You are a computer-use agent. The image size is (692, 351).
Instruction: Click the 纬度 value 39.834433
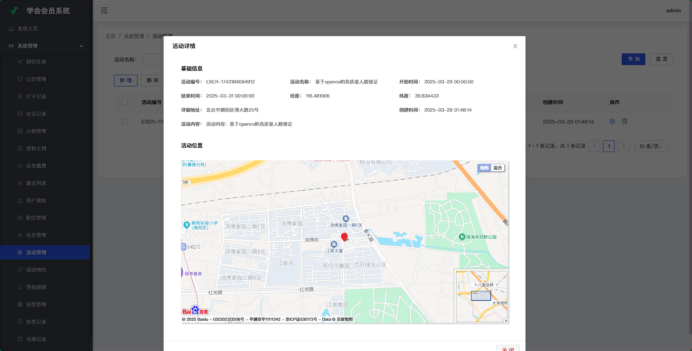click(x=427, y=96)
